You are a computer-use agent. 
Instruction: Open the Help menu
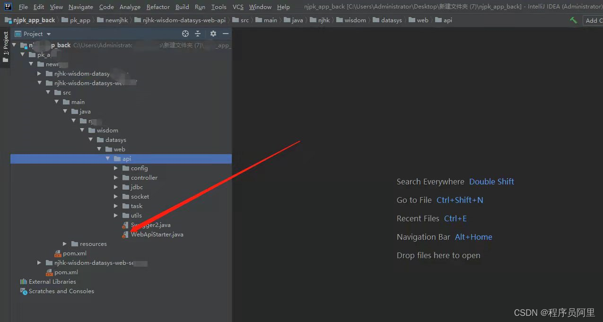point(283,7)
